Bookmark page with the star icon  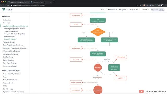point(140,5)
